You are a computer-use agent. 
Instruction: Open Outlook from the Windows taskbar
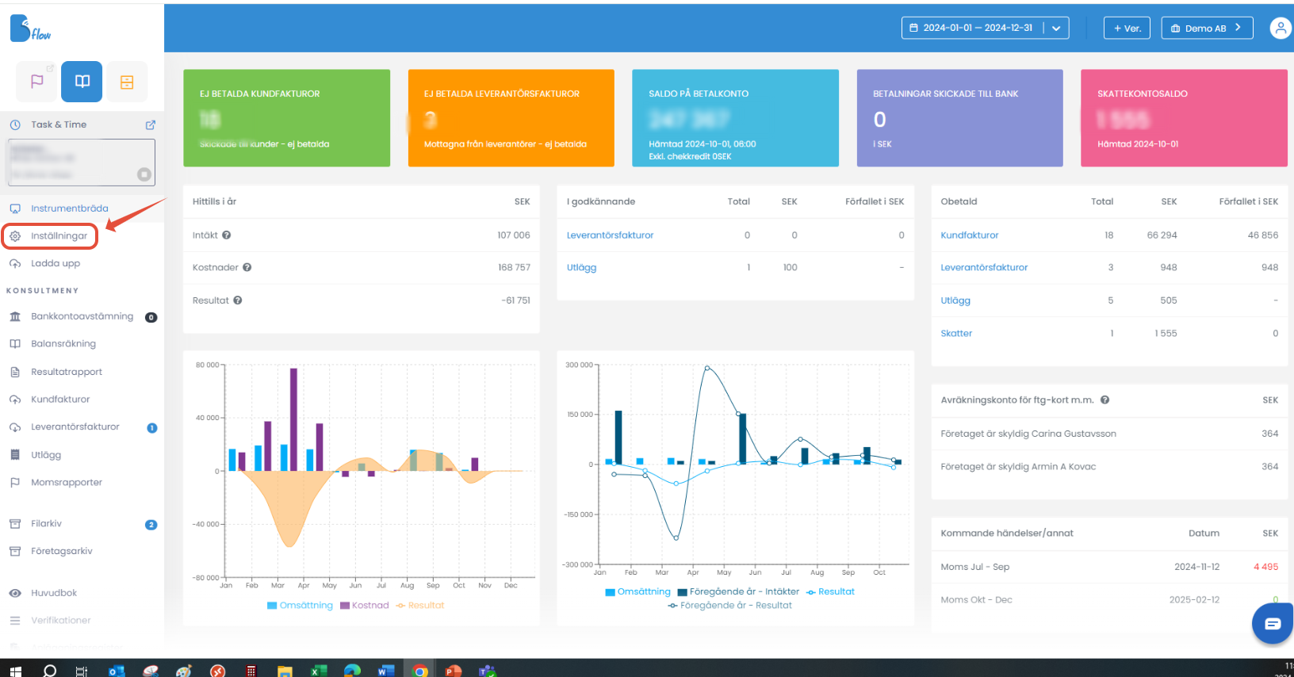[x=117, y=671]
